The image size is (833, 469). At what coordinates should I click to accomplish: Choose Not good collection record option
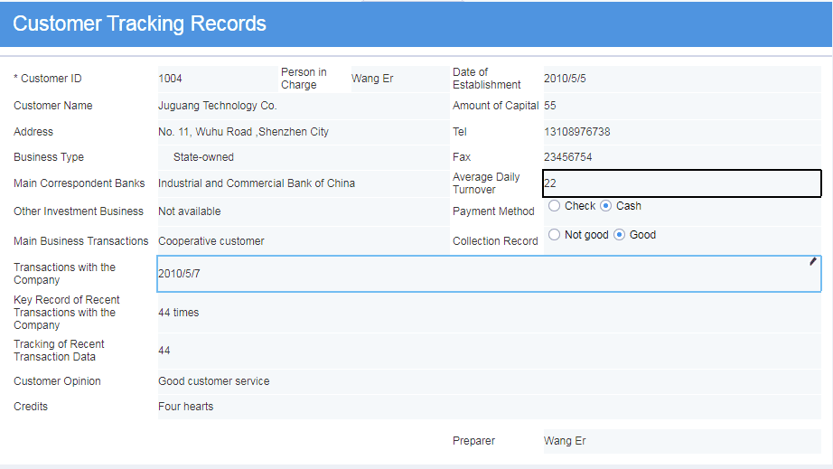pos(554,234)
